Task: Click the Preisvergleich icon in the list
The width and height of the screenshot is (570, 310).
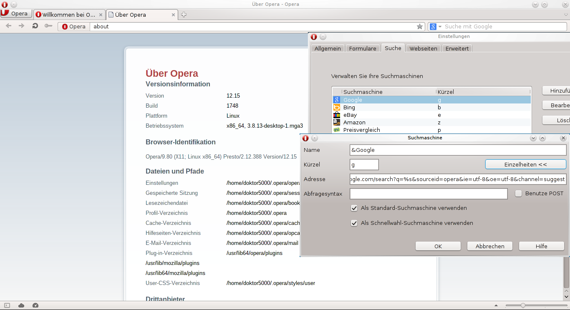Action: pyautogui.click(x=337, y=130)
